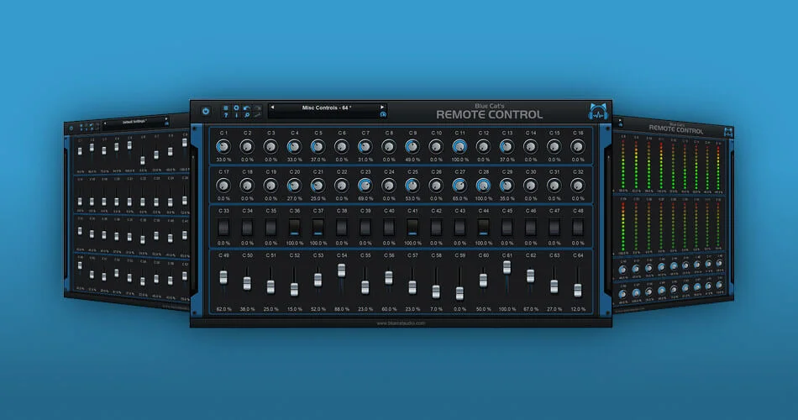
Task: Click the C 49 fader handle
Action: (223, 277)
